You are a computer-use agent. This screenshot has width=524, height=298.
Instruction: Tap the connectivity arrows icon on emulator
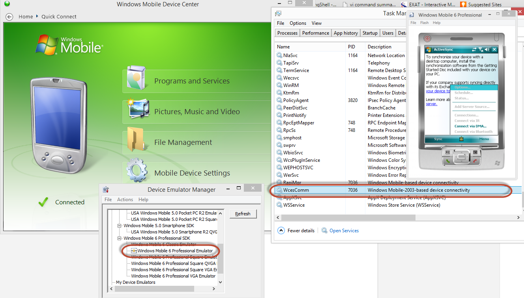tap(474, 50)
